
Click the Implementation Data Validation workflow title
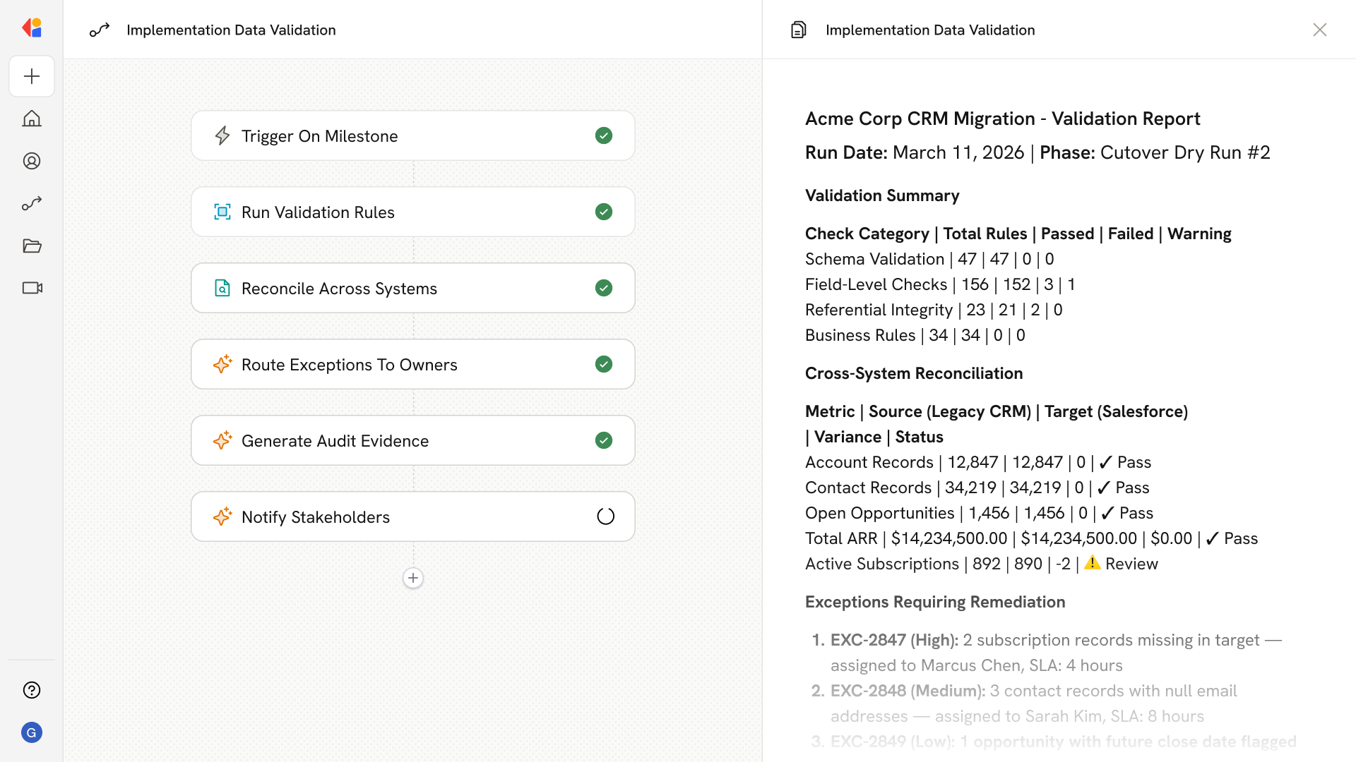pyautogui.click(x=231, y=30)
